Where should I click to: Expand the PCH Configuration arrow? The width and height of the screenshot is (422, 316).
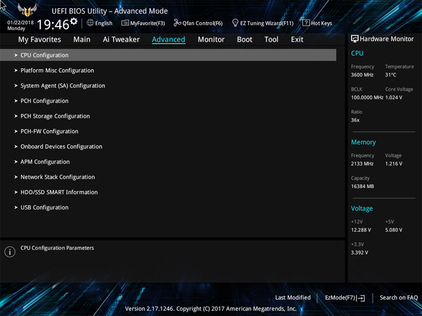16,101
